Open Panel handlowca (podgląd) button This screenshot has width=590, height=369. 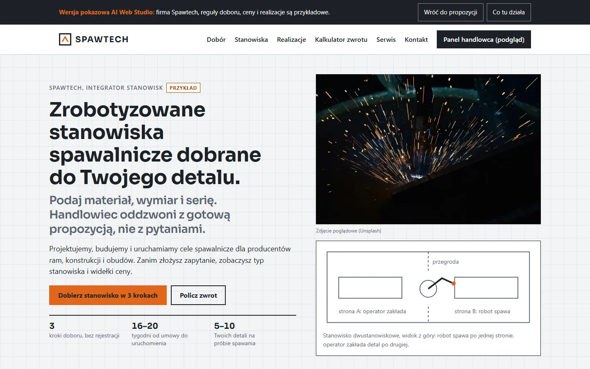pyautogui.click(x=484, y=39)
